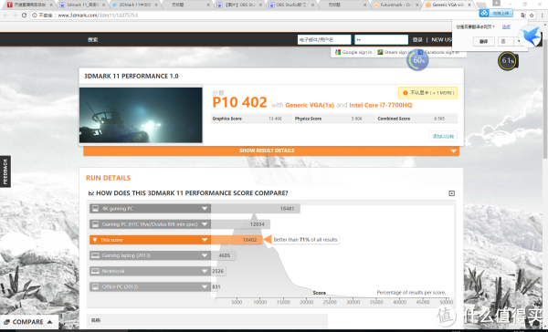Click the Google sign in button
Screen dimensions: 548x332
tap(353, 52)
